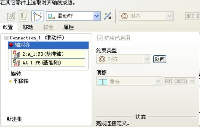Click the 重合 offset plane icon

click(x=103, y=82)
